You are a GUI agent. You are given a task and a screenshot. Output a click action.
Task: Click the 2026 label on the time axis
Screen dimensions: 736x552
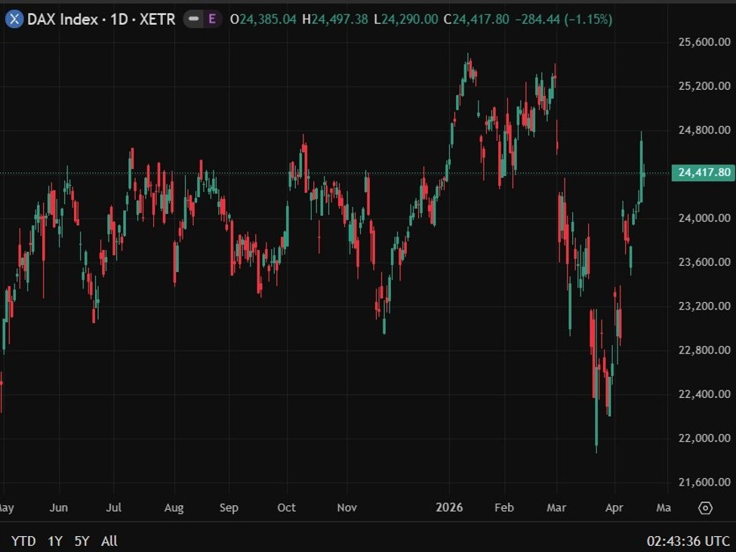pos(450,508)
